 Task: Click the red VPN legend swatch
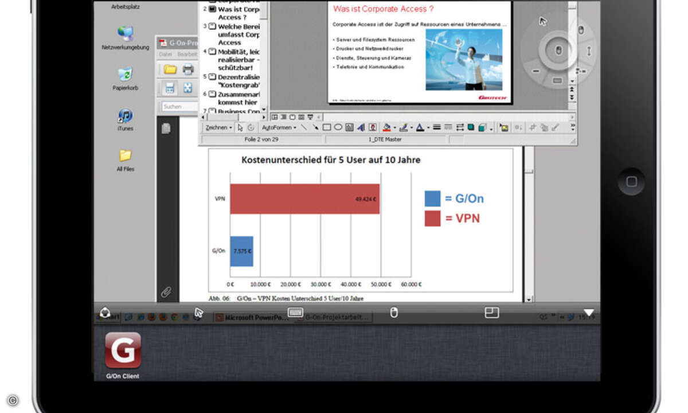[432, 219]
